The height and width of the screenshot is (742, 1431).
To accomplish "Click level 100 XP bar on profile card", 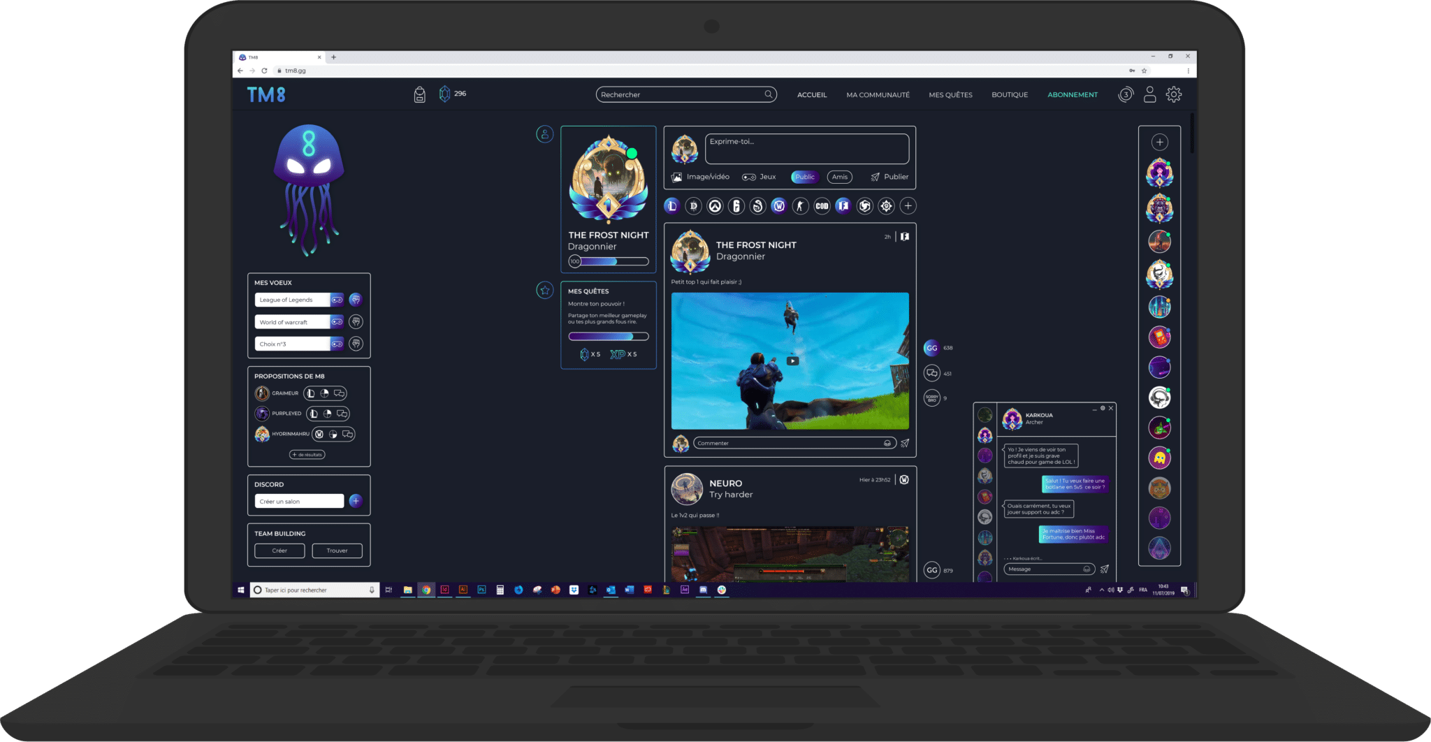I will pos(609,261).
